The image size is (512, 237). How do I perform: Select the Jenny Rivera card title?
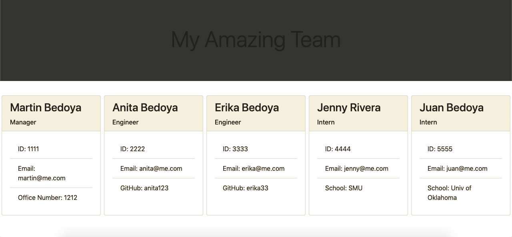[x=349, y=107]
